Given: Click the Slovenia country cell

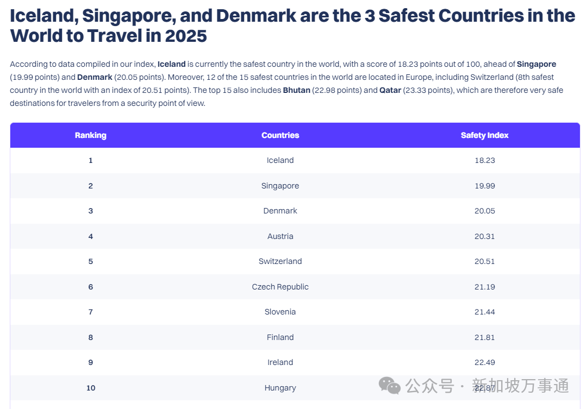Looking at the screenshot, I should (280, 312).
